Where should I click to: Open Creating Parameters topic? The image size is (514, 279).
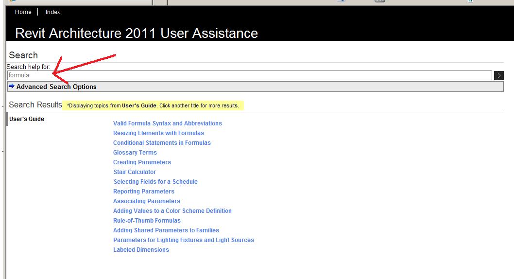(x=142, y=162)
